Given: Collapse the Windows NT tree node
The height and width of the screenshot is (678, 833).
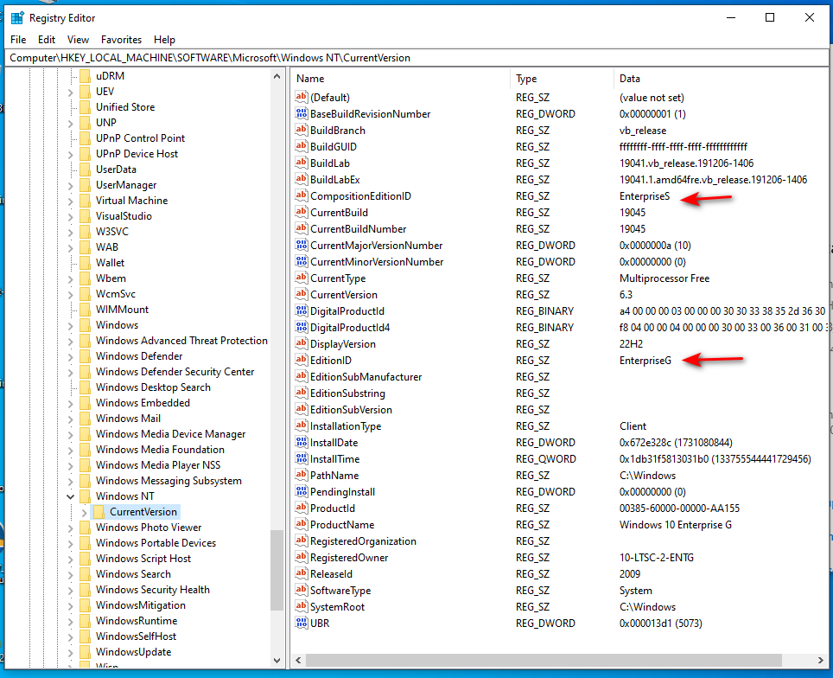Looking at the screenshot, I should pyautogui.click(x=70, y=496).
